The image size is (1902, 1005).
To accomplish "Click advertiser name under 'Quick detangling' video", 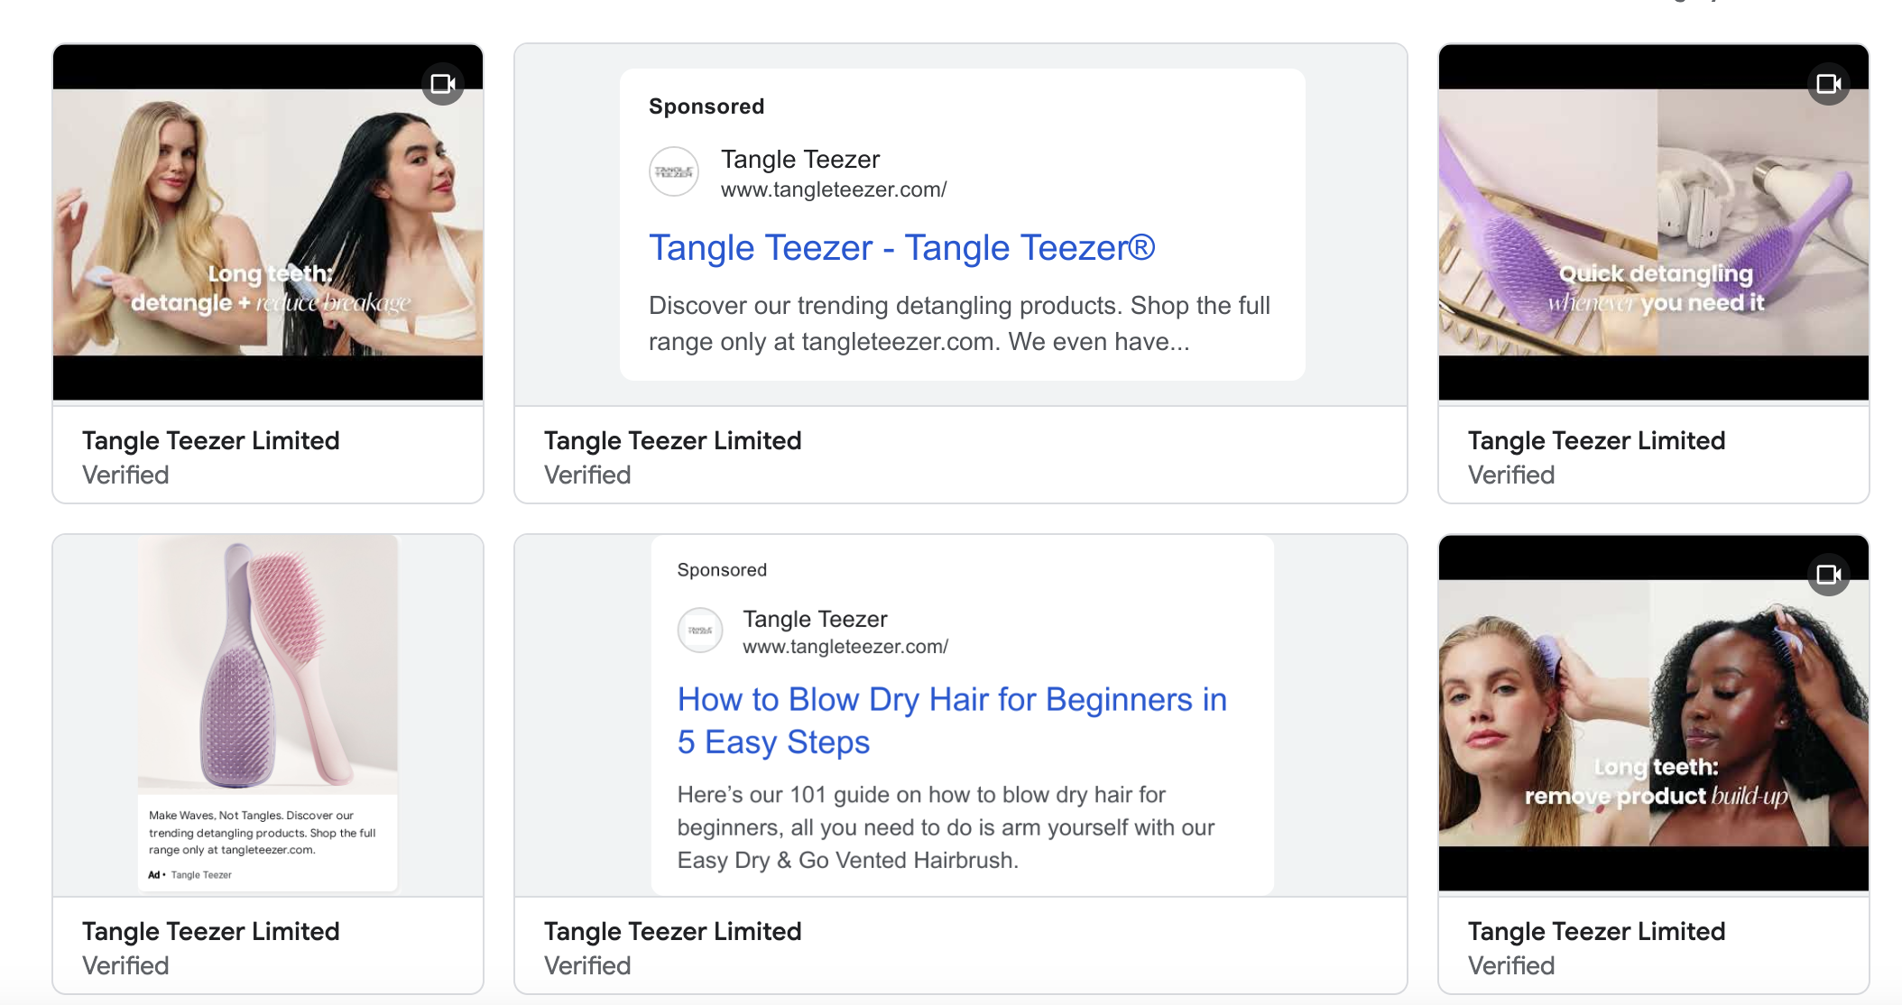I will pos(1597,440).
